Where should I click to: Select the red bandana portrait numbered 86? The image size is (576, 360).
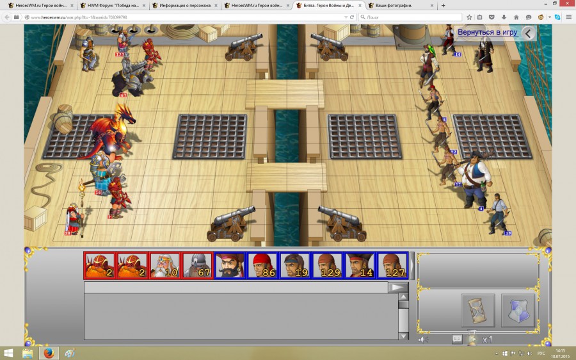pos(262,265)
